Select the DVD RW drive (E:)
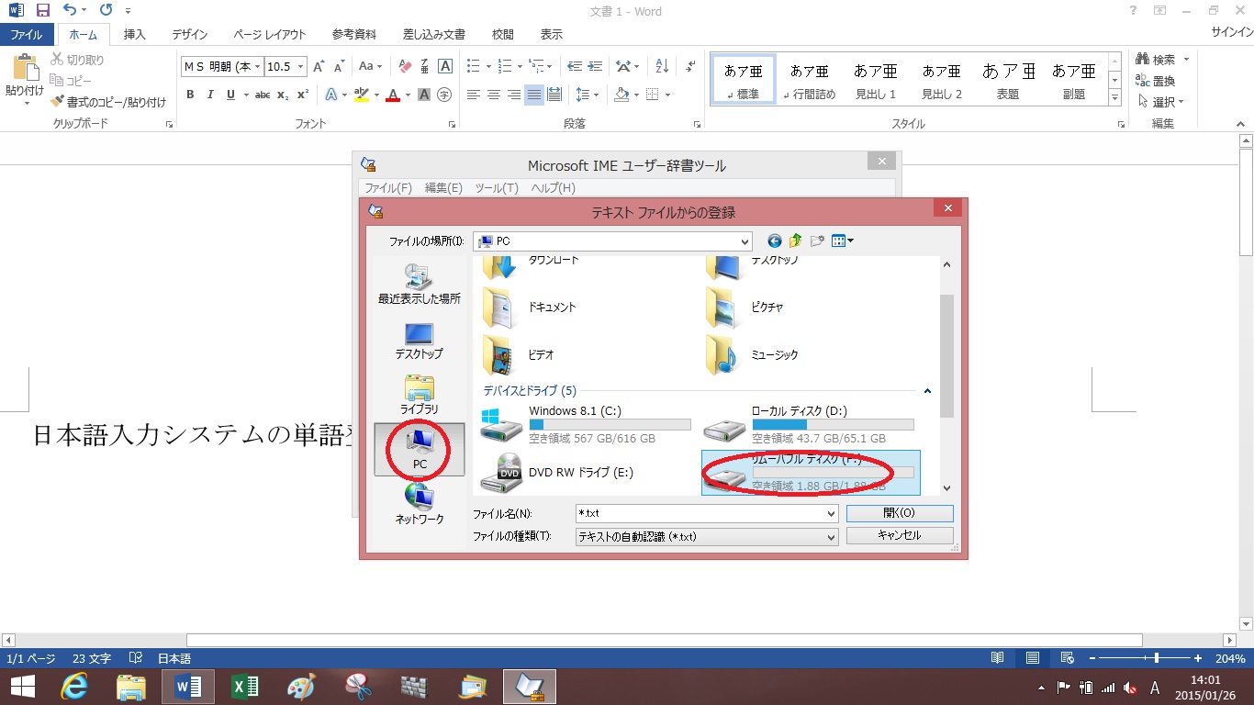1254x705 pixels. click(558, 473)
